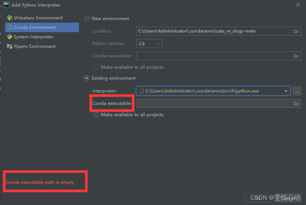Select the Existing environment radio button
Image resolution: width=306 pixels, height=205 pixels.
[87, 78]
